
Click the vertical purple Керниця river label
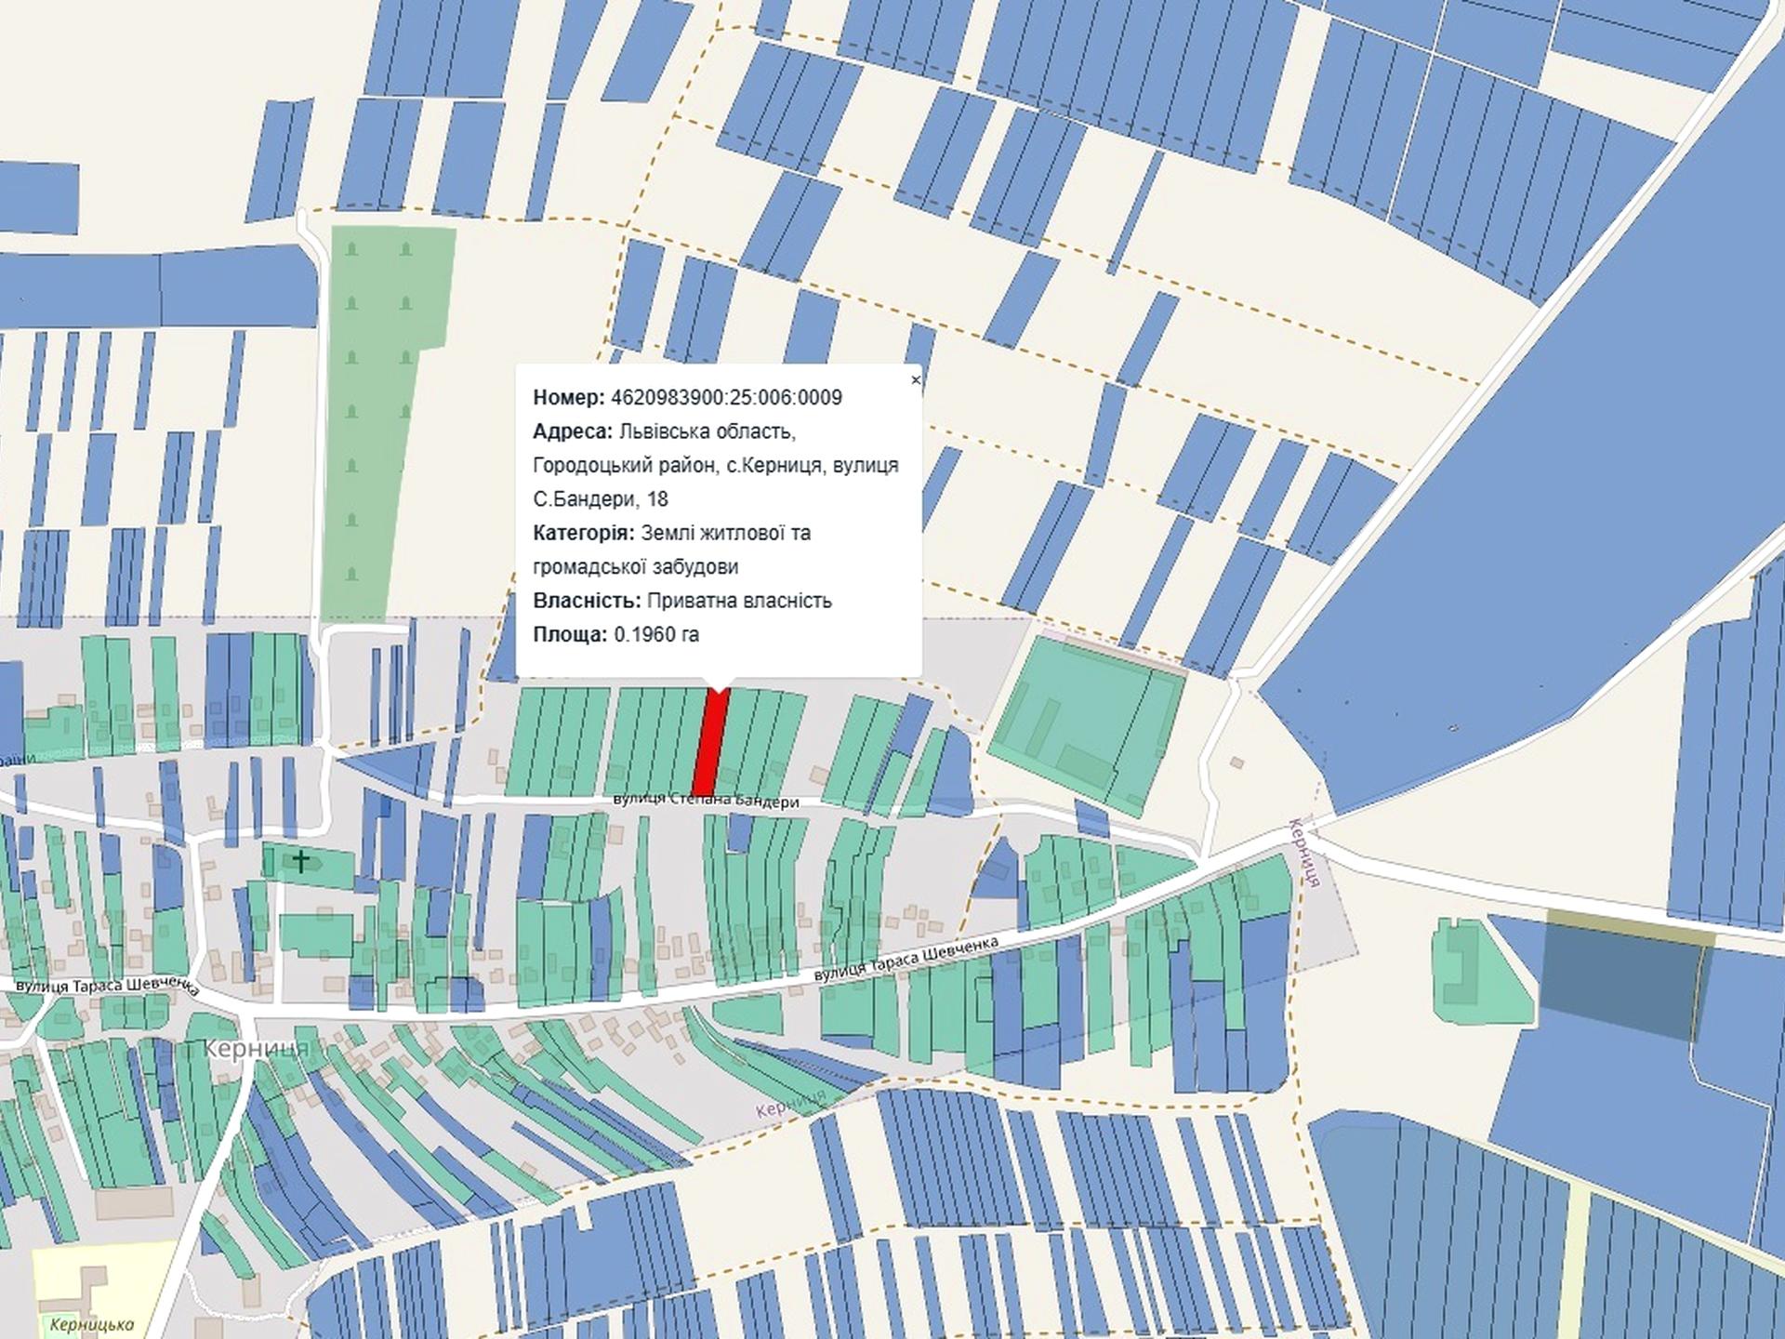1305,853
